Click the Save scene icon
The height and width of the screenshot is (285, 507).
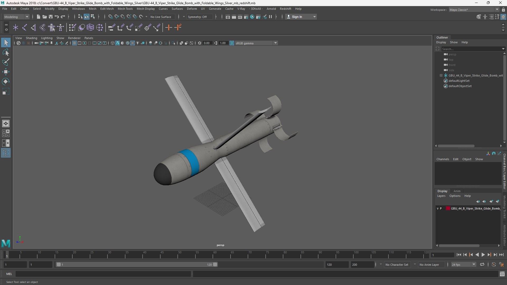(x=50, y=17)
